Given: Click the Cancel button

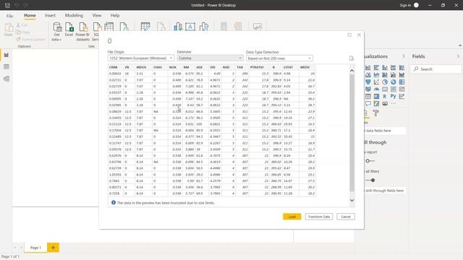Looking at the screenshot, I should tap(346, 217).
